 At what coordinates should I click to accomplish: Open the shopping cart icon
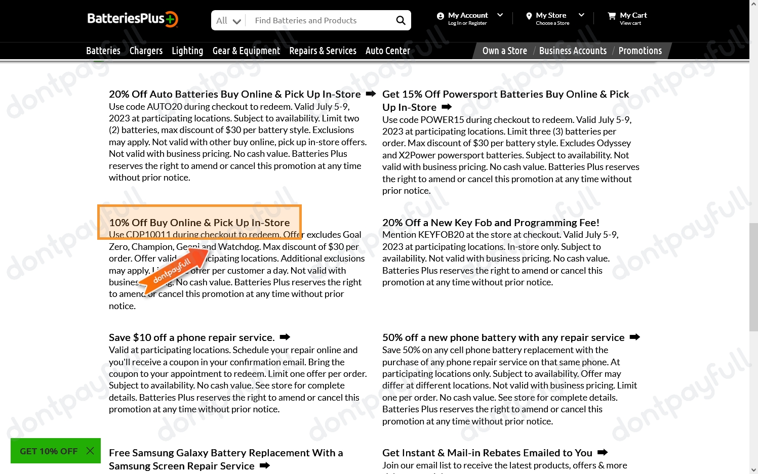(x=612, y=16)
